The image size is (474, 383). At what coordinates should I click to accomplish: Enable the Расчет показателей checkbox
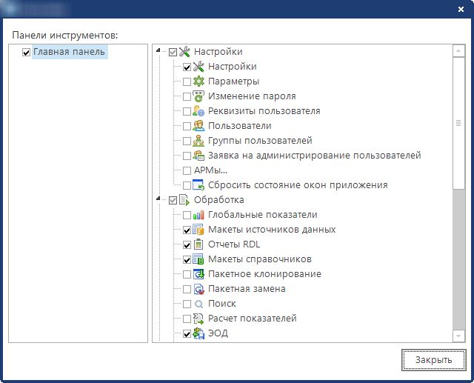pyautogui.click(x=187, y=319)
